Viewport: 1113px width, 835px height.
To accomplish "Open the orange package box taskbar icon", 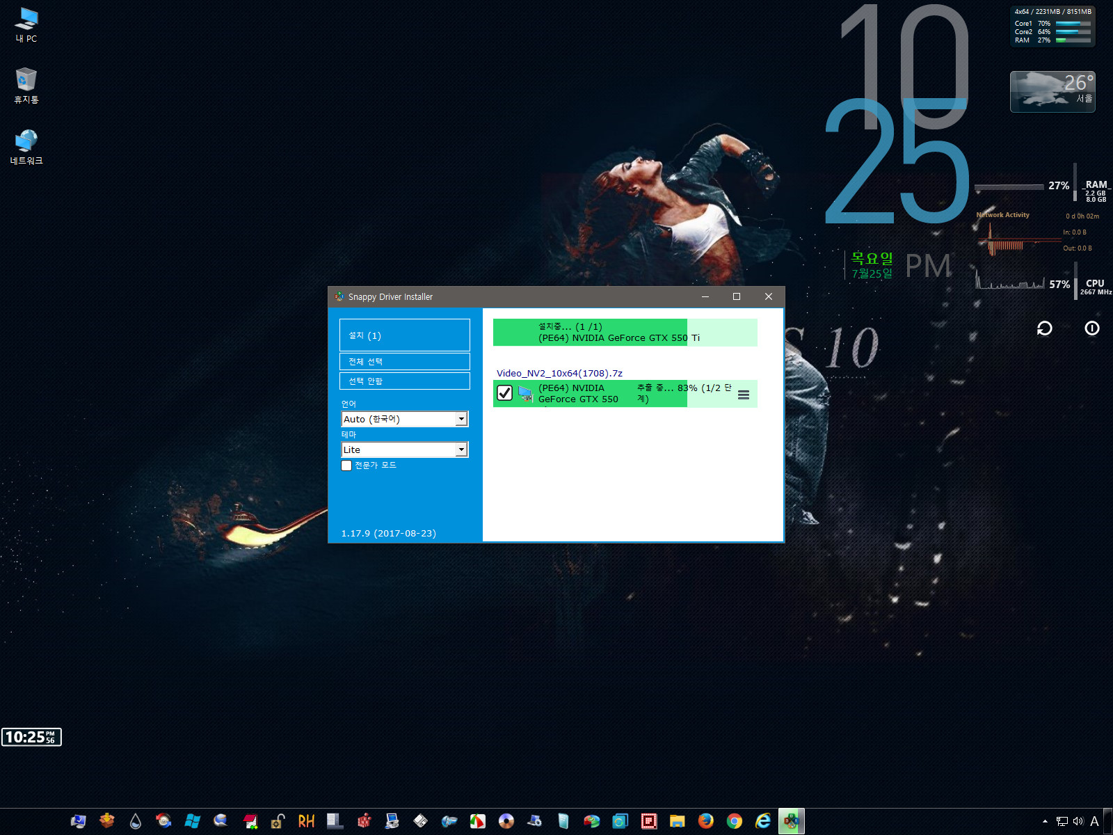I will pyautogui.click(x=106, y=821).
